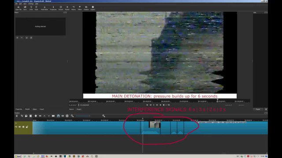Image resolution: width=282 pixels, height=158 pixels.
Task: Switch to the Playlist tab at the bottom
Action: [27, 109]
